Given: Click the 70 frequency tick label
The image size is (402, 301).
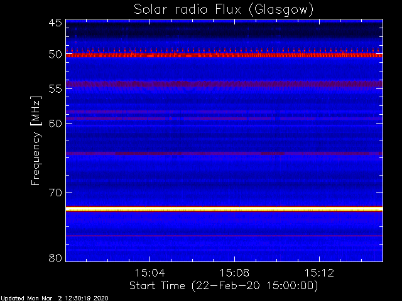Looking at the screenshot, I should (x=55, y=193).
